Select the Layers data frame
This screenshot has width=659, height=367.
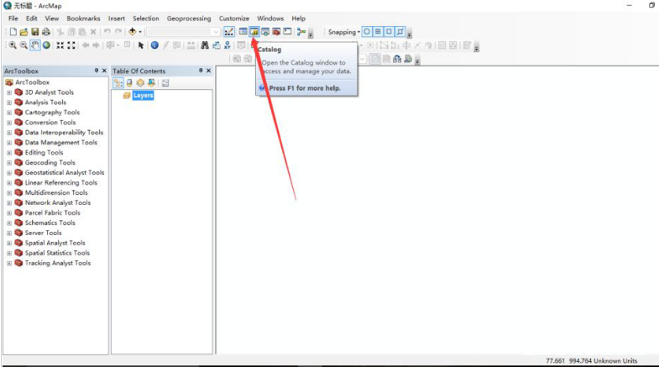pyautogui.click(x=143, y=96)
